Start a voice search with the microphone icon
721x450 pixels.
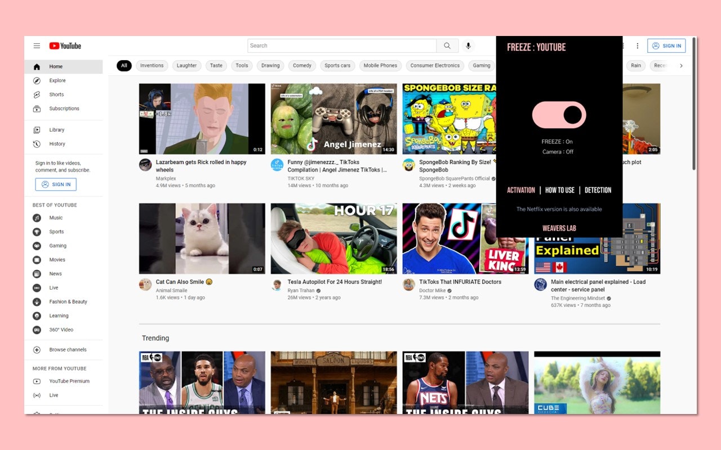(468, 46)
